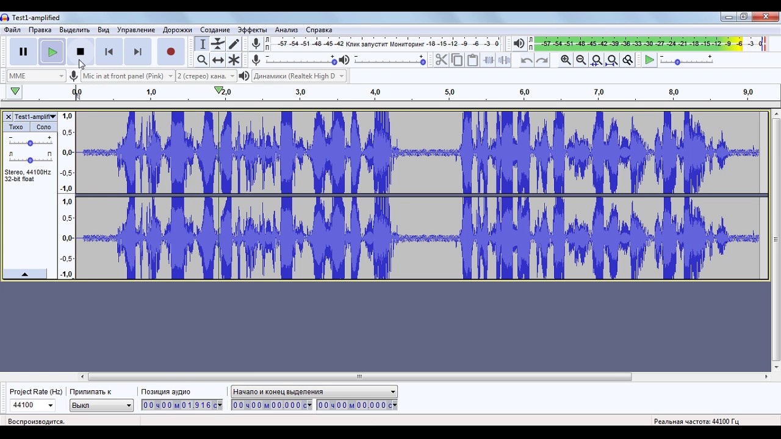Select the asterisk Multi-tool
Screen dimensions: 781x439
[x=234, y=60]
